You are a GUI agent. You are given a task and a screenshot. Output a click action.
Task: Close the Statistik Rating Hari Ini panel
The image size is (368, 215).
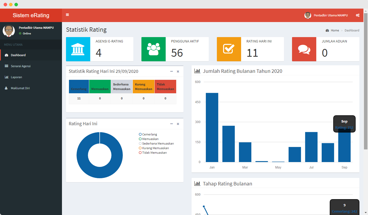178,71
